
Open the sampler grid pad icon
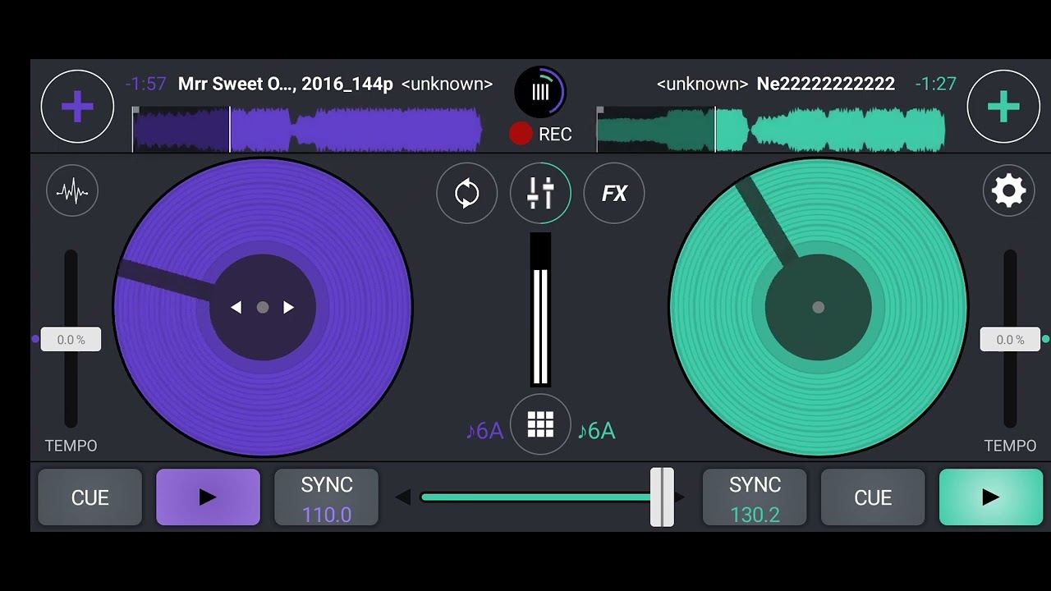(540, 424)
